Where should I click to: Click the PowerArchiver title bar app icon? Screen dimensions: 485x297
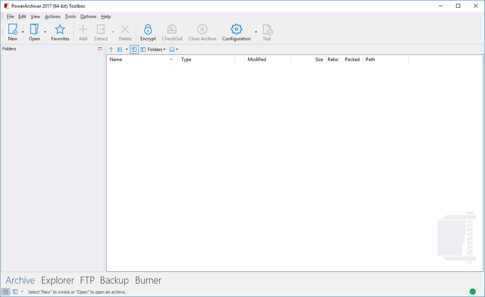pos(6,6)
